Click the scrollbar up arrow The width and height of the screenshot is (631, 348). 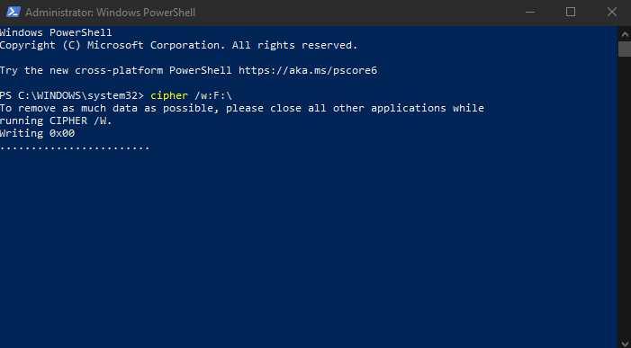click(625, 34)
